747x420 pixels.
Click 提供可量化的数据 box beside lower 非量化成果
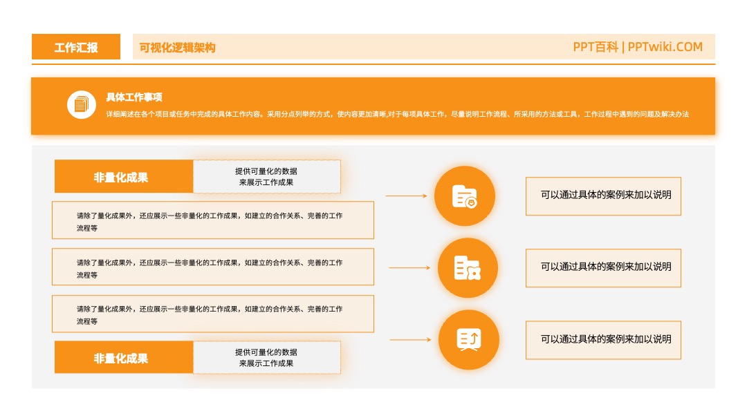pyautogui.click(x=267, y=357)
